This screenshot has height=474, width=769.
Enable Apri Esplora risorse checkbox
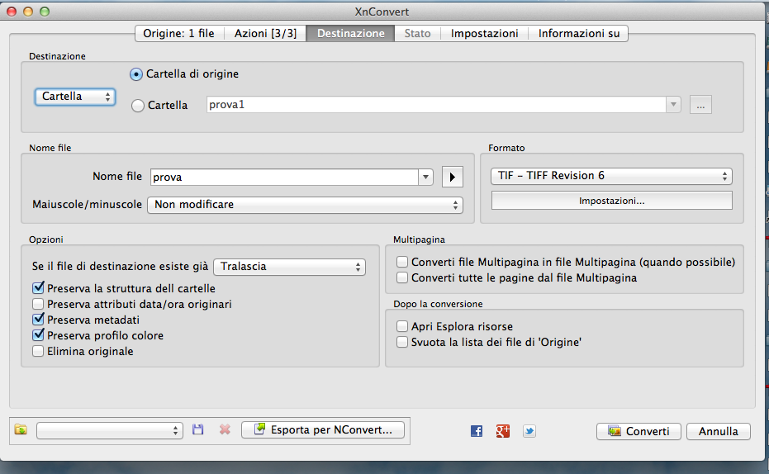point(402,326)
